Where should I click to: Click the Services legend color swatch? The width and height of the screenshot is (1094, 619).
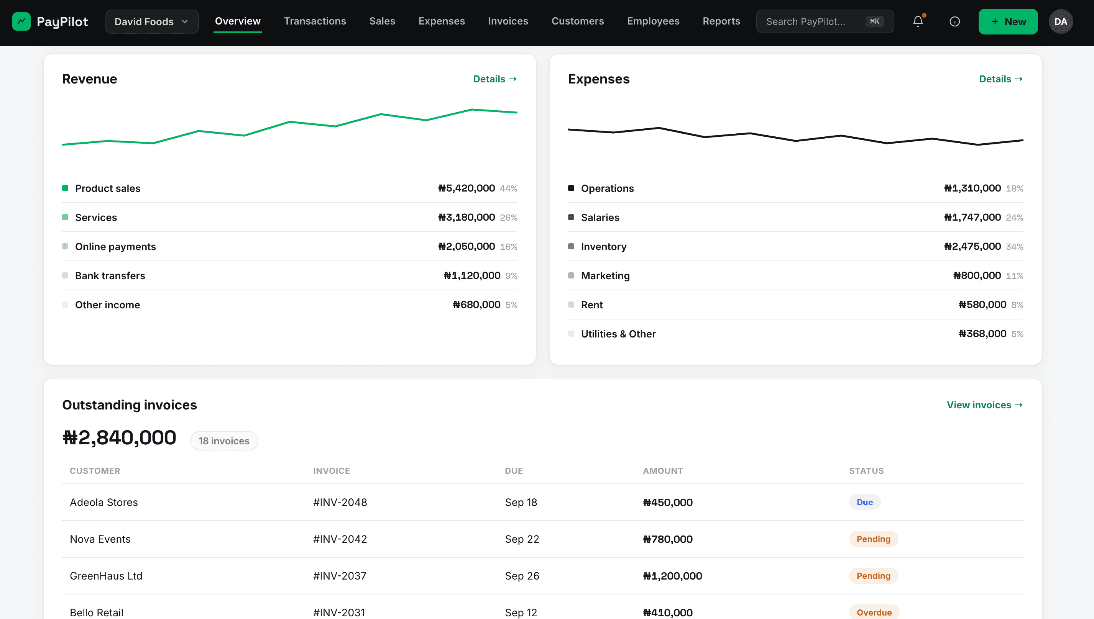pyautogui.click(x=65, y=217)
